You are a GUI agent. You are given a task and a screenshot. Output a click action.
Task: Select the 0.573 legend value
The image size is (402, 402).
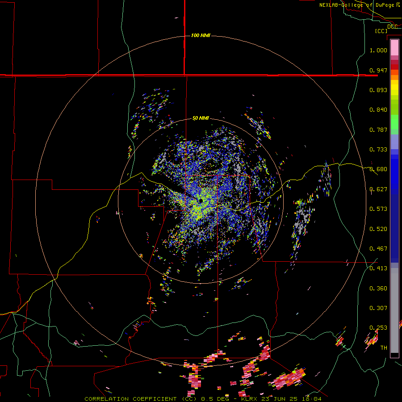(378, 209)
